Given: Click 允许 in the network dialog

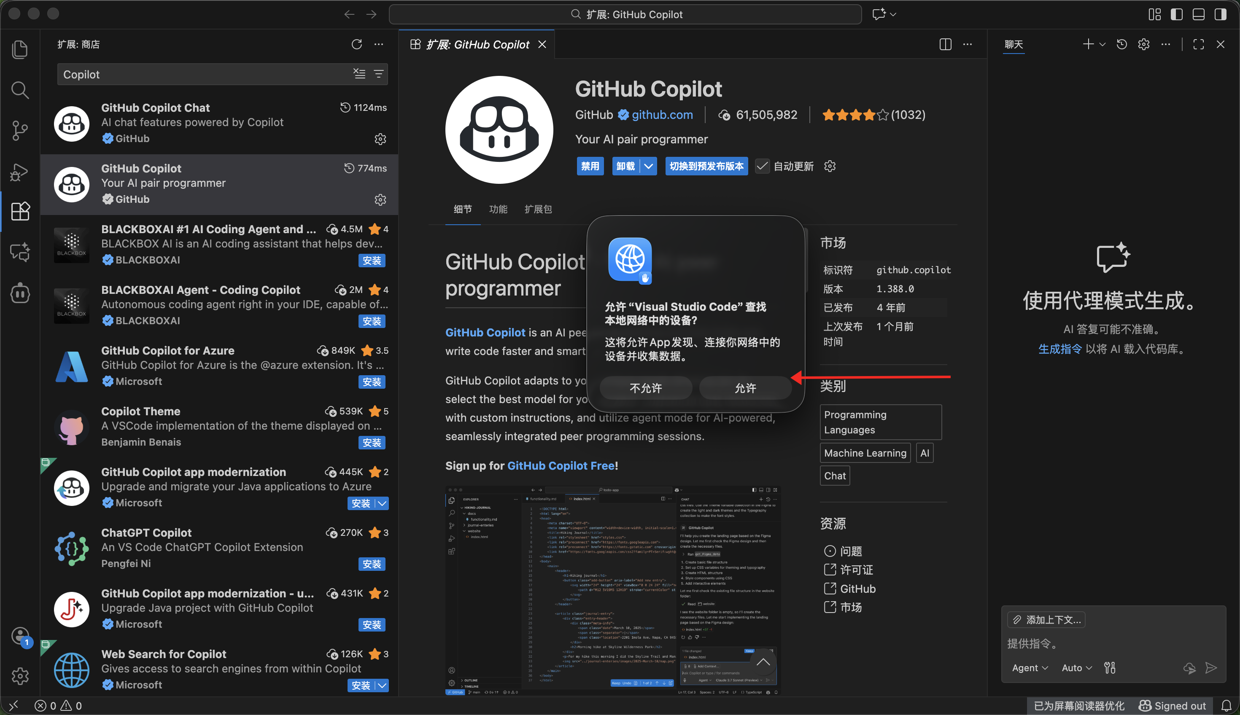Looking at the screenshot, I should 745,388.
